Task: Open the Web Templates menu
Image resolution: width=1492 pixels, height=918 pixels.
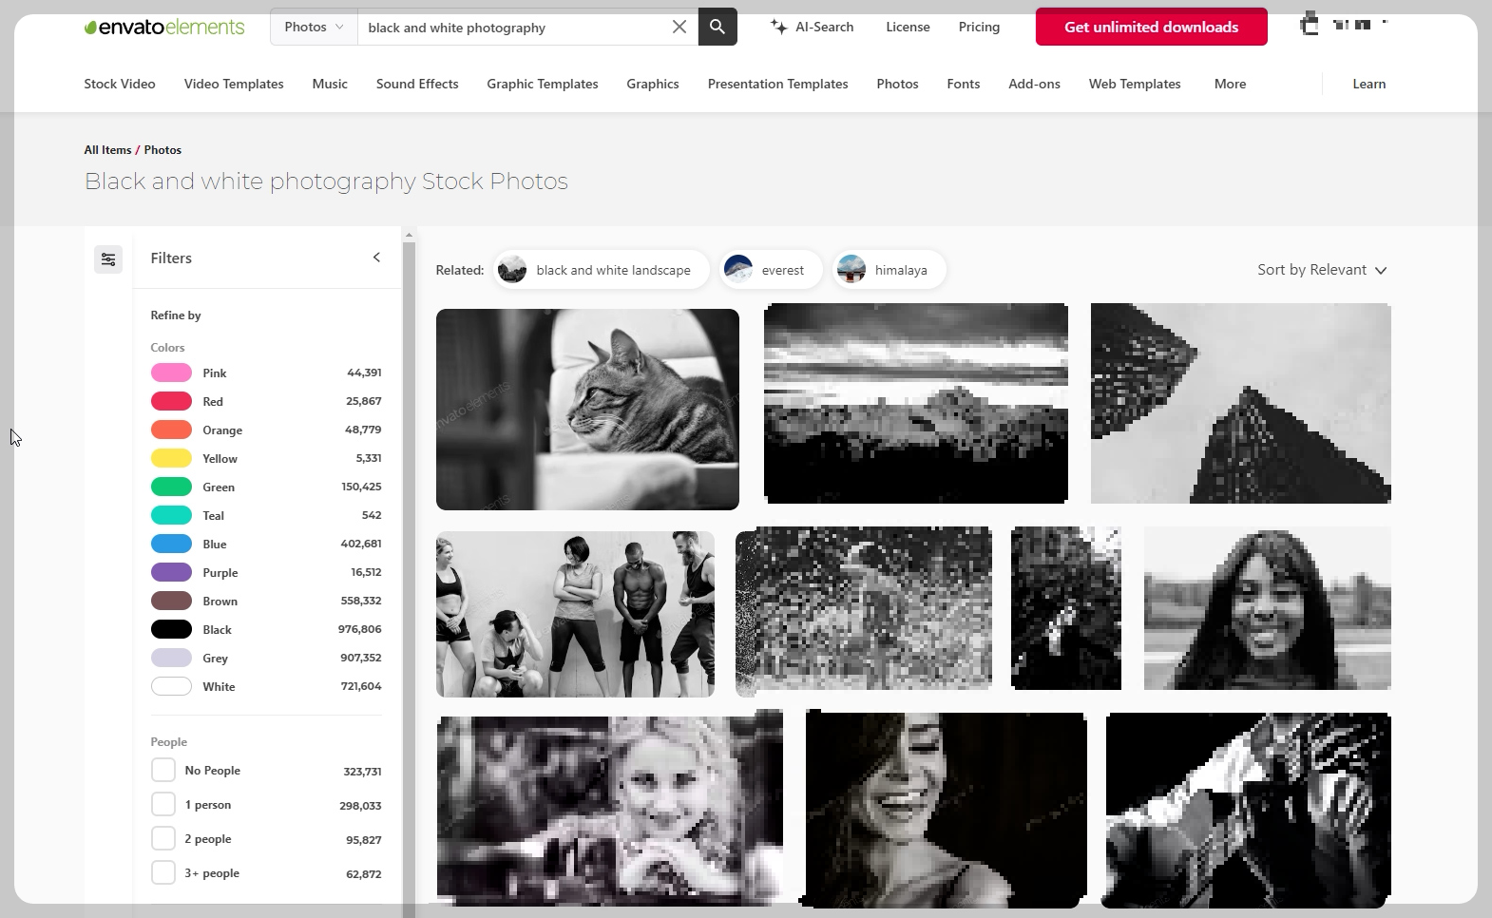Action: [1135, 84]
